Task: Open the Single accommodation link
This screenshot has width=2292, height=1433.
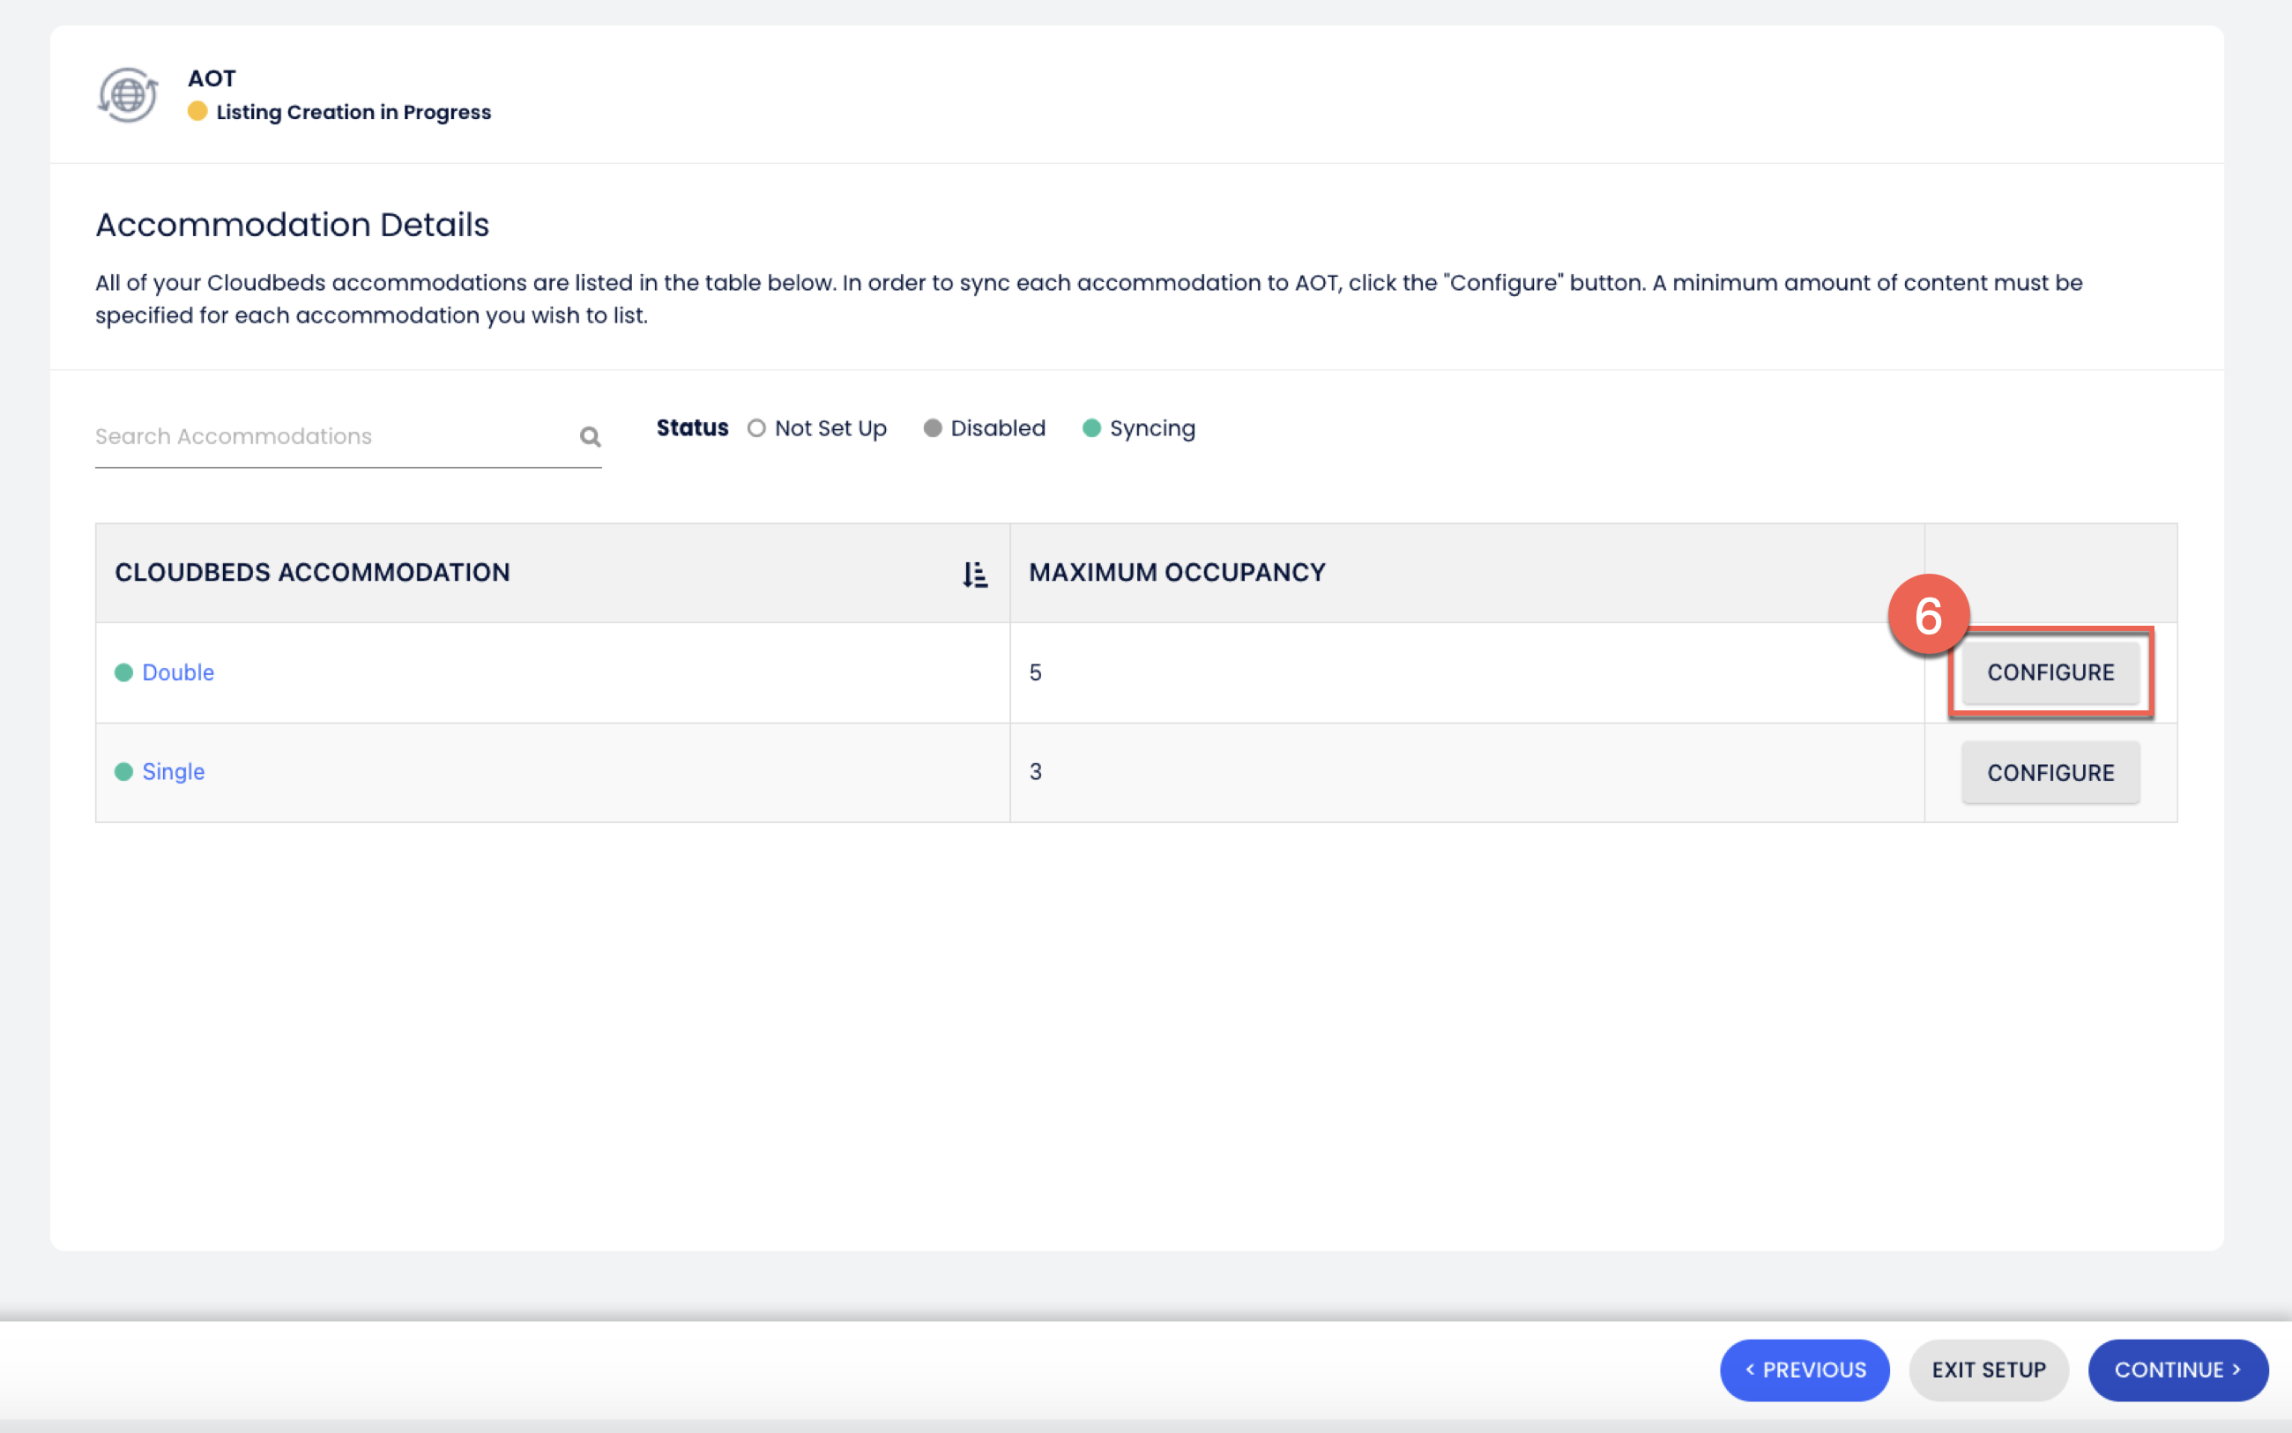Action: coord(174,772)
